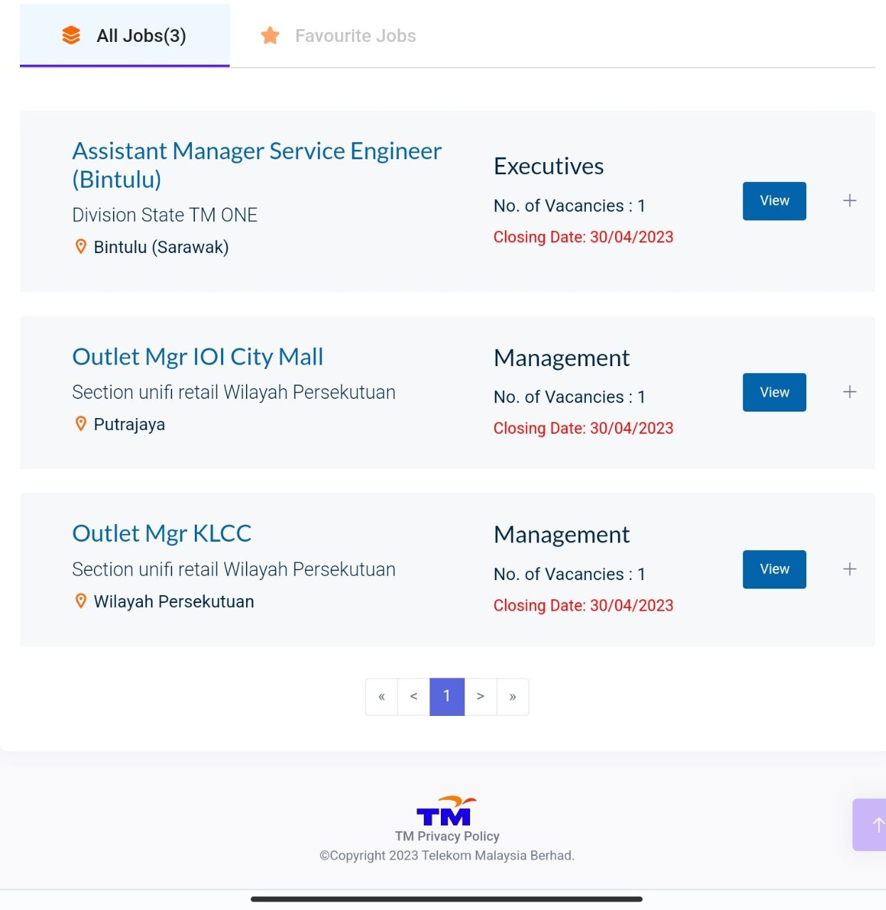The height and width of the screenshot is (910, 886).
Task: Select page 1 in pagination
Action: pos(447,697)
